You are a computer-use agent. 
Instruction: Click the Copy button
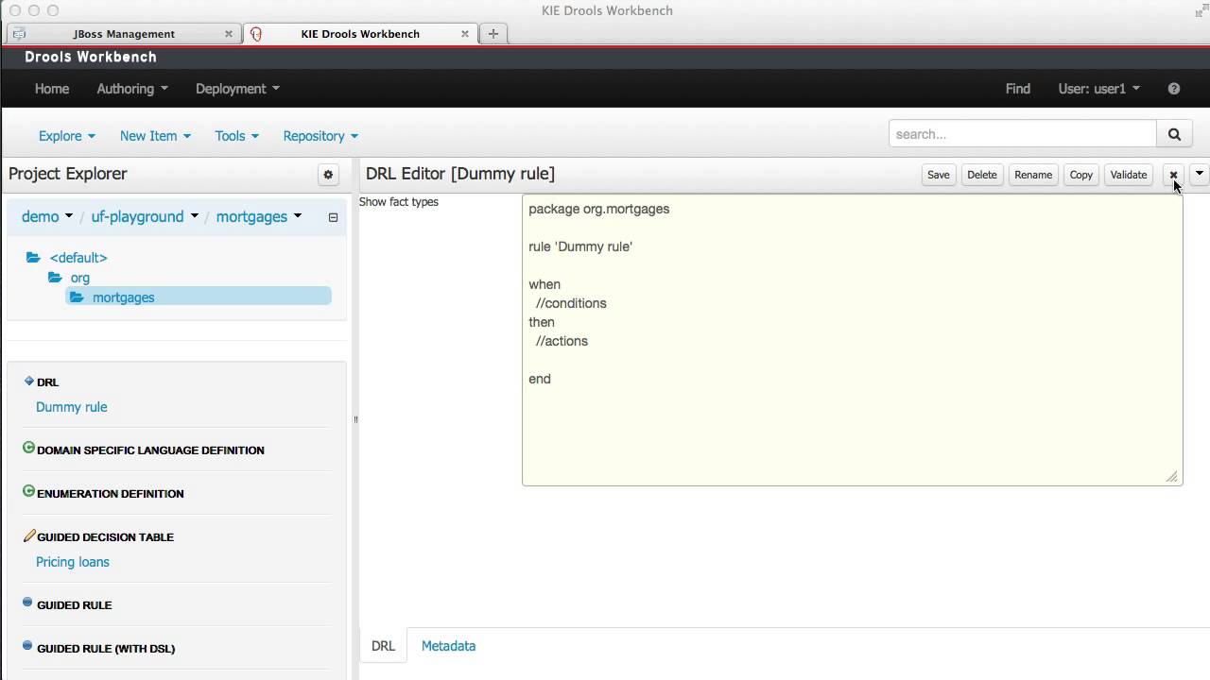tap(1080, 175)
